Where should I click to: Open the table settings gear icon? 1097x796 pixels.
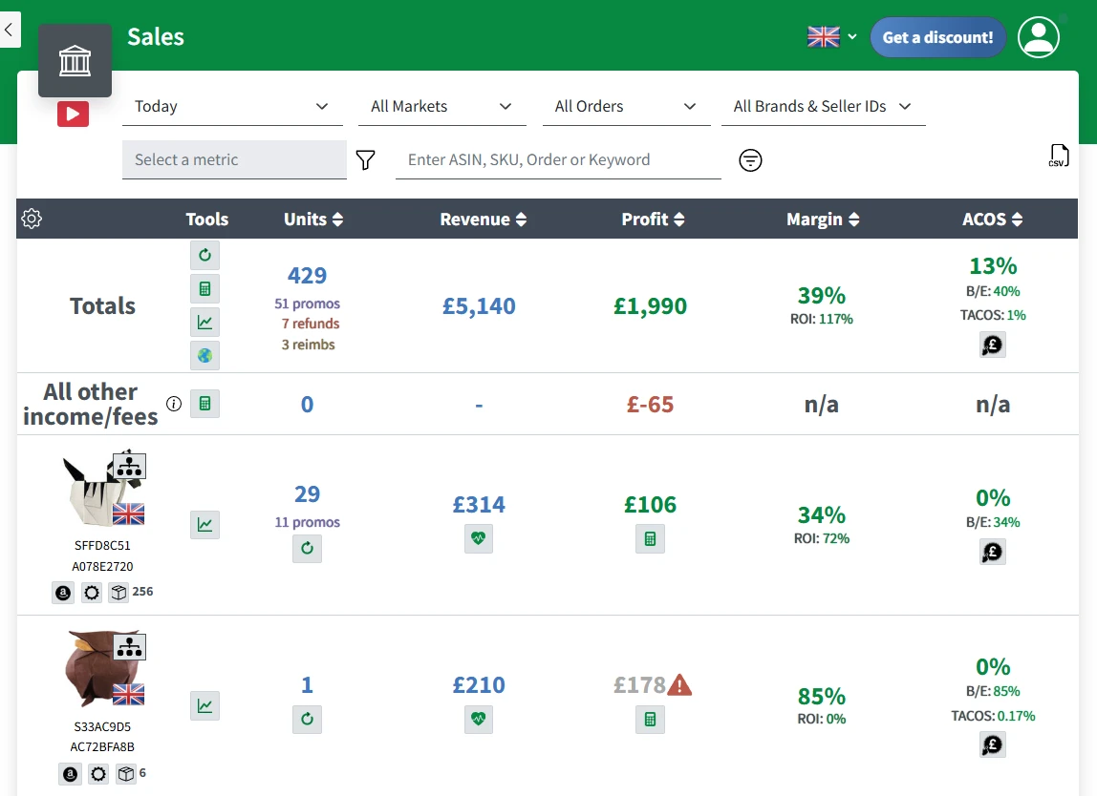[x=32, y=219]
